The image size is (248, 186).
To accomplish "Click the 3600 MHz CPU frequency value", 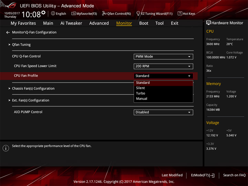I will coord(213,44).
